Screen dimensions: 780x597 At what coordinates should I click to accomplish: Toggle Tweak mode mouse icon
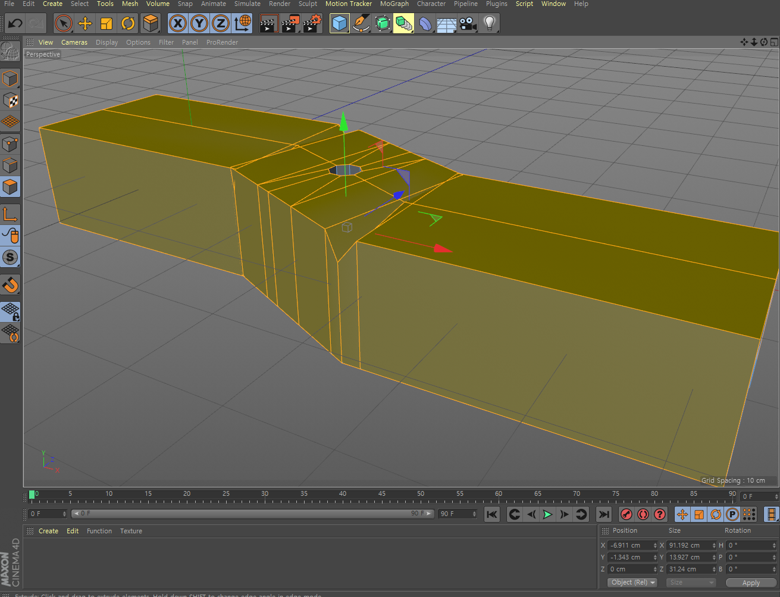click(x=11, y=236)
